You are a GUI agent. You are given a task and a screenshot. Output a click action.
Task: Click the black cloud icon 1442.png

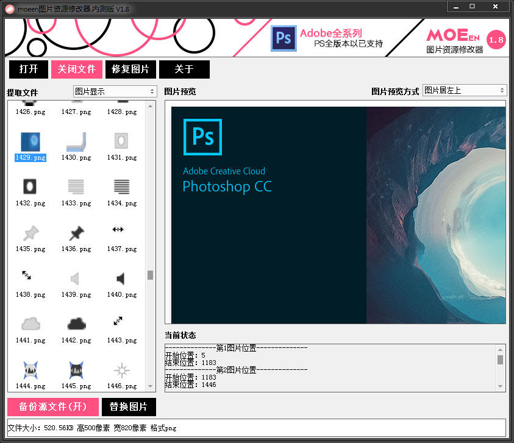click(x=76, y=324)
